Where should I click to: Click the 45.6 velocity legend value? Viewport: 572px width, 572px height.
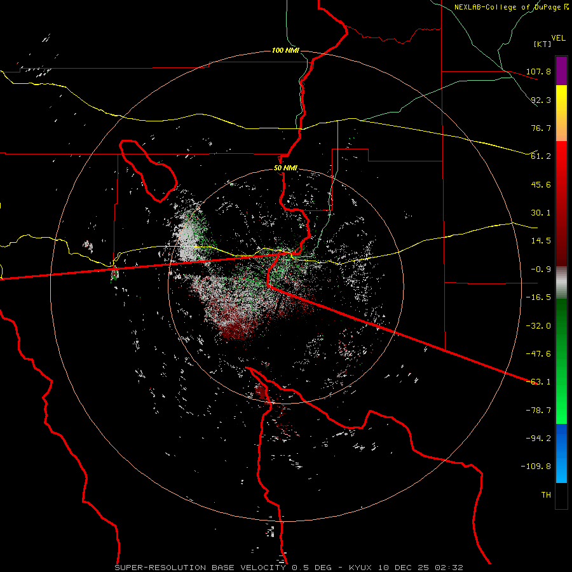click(541, 184)
